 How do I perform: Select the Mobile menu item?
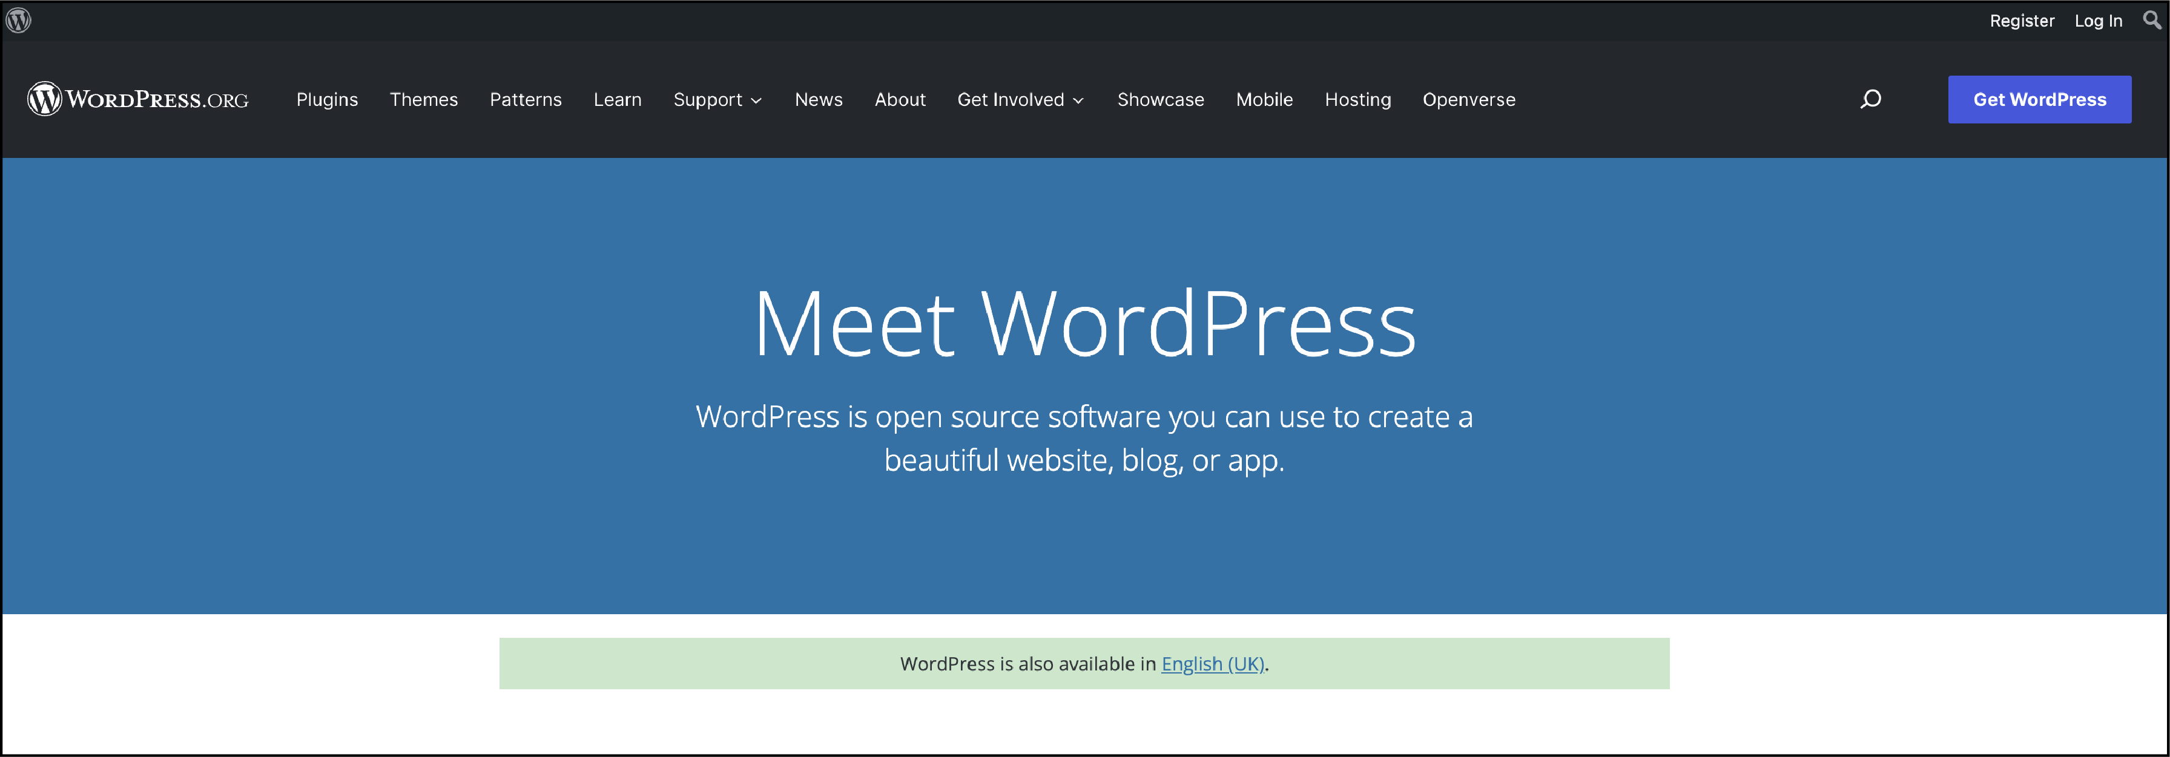point(1264,99)
